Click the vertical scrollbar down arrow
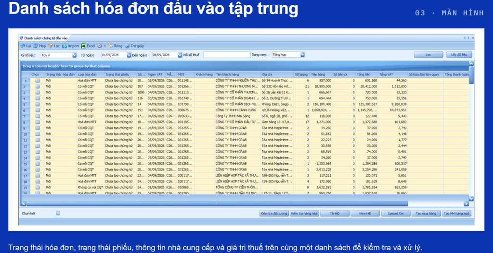Screen dimensions: 493x253 tap(471, 198)
